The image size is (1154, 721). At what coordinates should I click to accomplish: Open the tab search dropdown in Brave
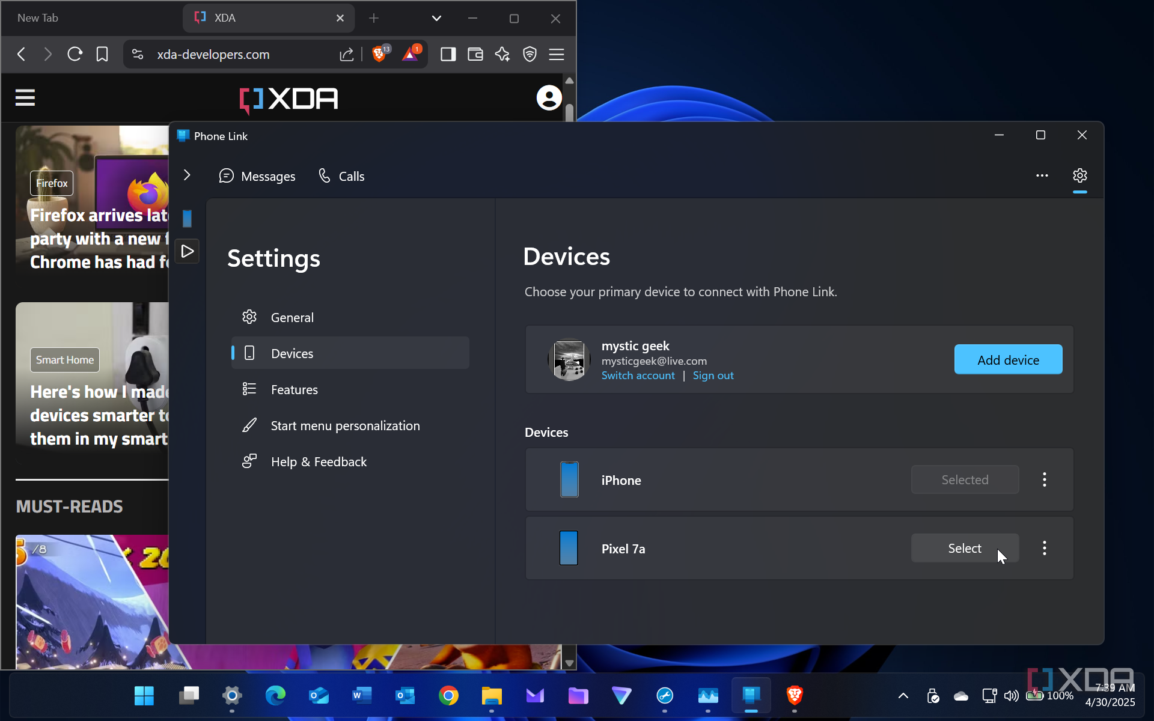(436, 18)
